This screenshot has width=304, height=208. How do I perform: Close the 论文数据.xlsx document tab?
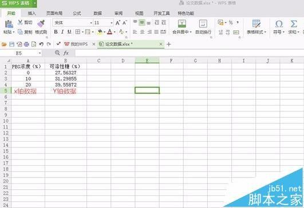click(161, 45)
